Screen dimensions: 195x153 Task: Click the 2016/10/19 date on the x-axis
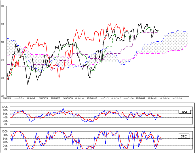(68, 98)
